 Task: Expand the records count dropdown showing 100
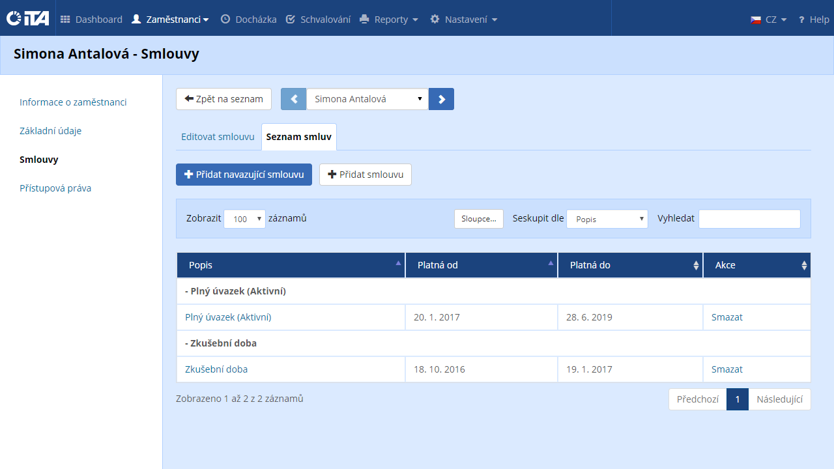click(244, 219)
